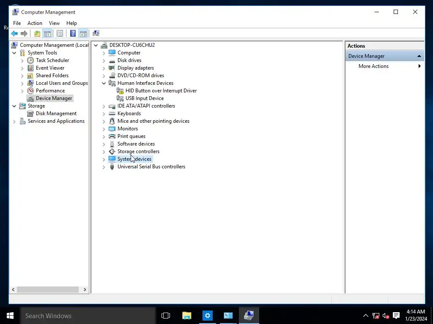Collapse the Storage node

pyautogui.click(x=14, y=106)
